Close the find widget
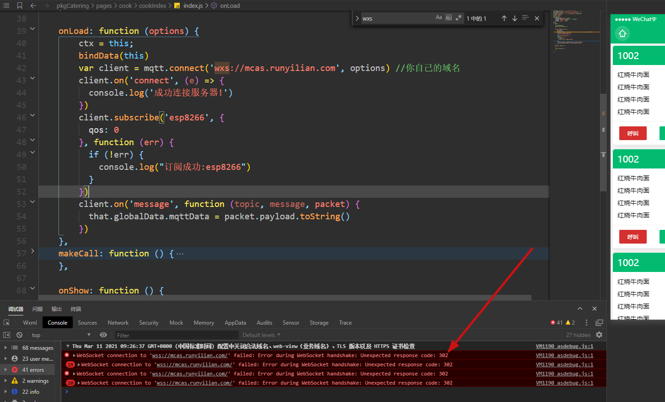Image resolution: width=665 pixels, height=402 pixels. (x=537, y=18)
